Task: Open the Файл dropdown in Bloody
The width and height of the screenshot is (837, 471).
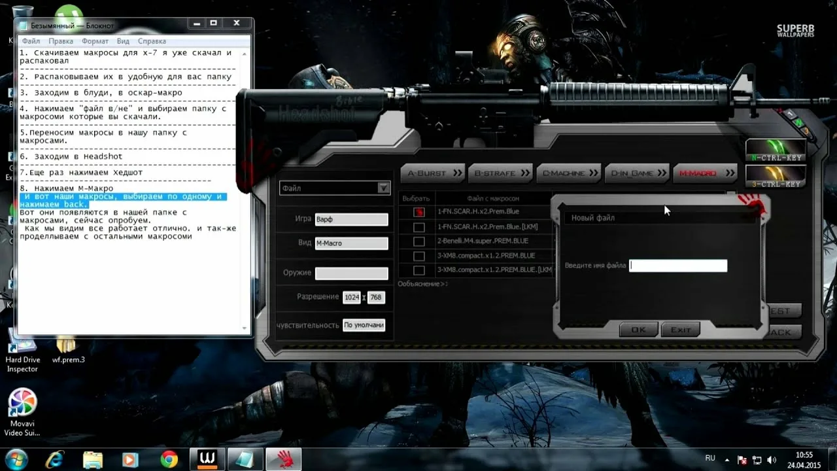Action: (335, 188)
